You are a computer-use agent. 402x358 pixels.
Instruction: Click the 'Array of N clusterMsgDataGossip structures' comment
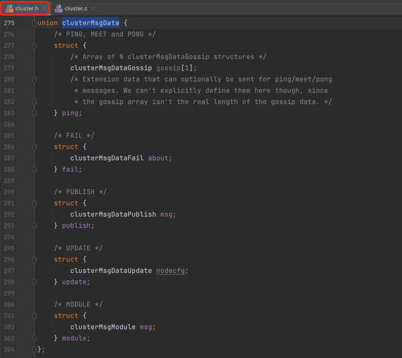point(168,57)
